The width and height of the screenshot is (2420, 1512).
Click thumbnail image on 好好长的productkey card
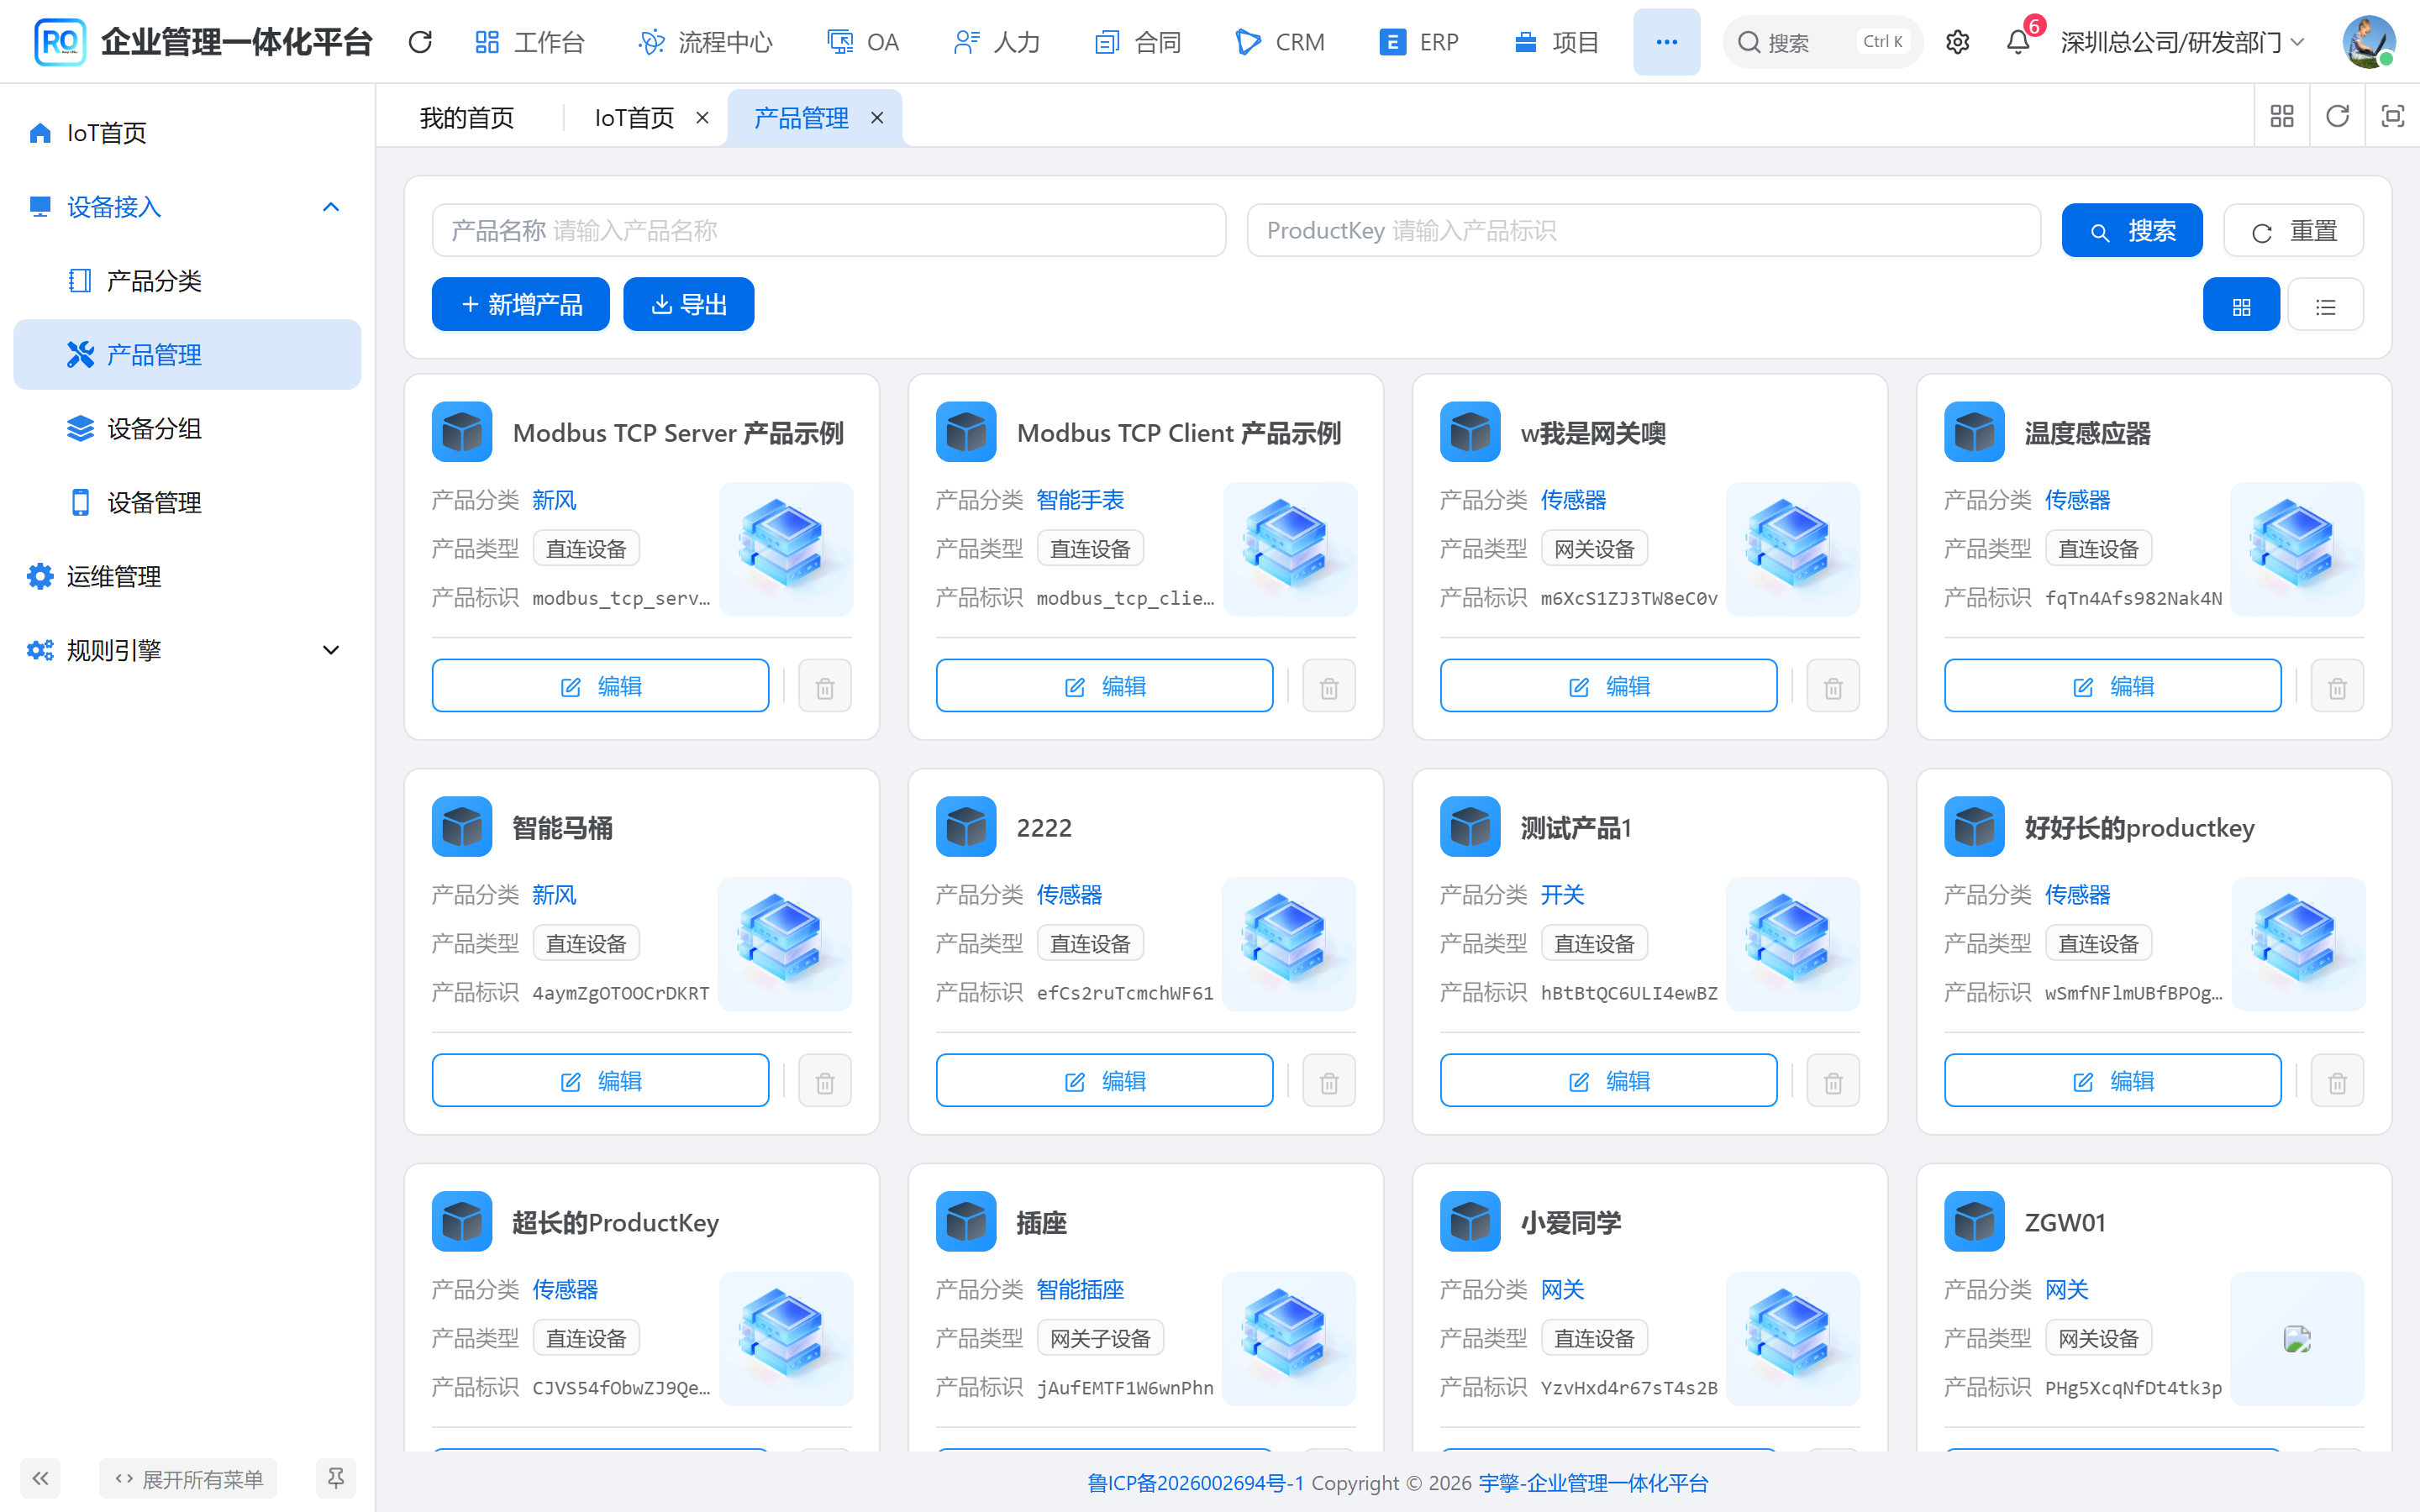(x=2297, y=944)
